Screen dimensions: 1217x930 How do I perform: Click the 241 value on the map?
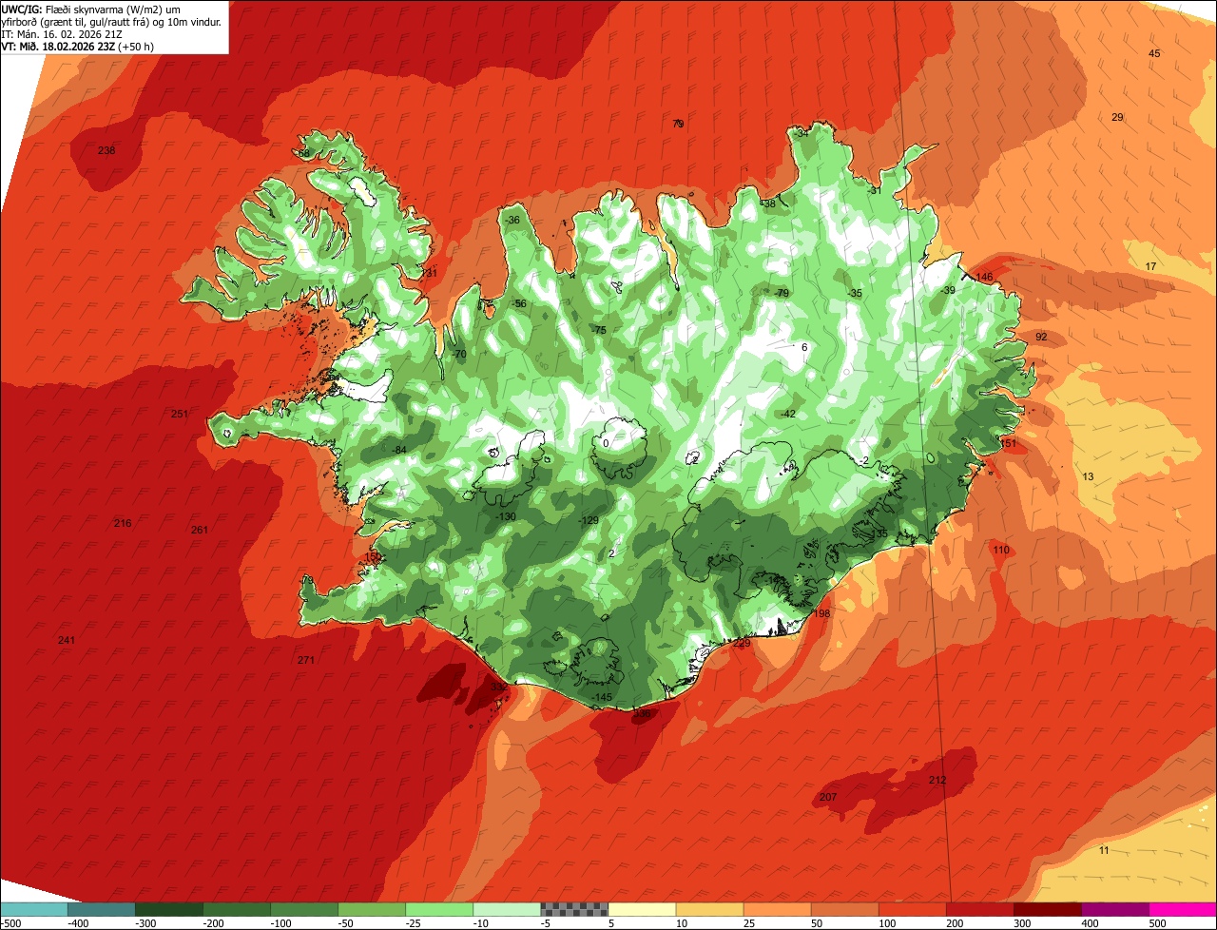66,641
